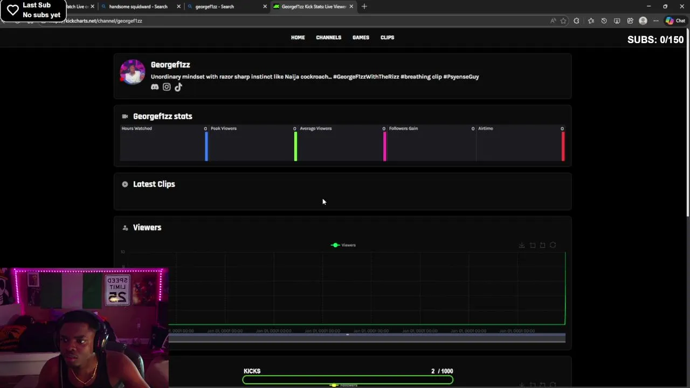
Task: Toggle the Viewers series in chart legend
Action: coord(343,245)
